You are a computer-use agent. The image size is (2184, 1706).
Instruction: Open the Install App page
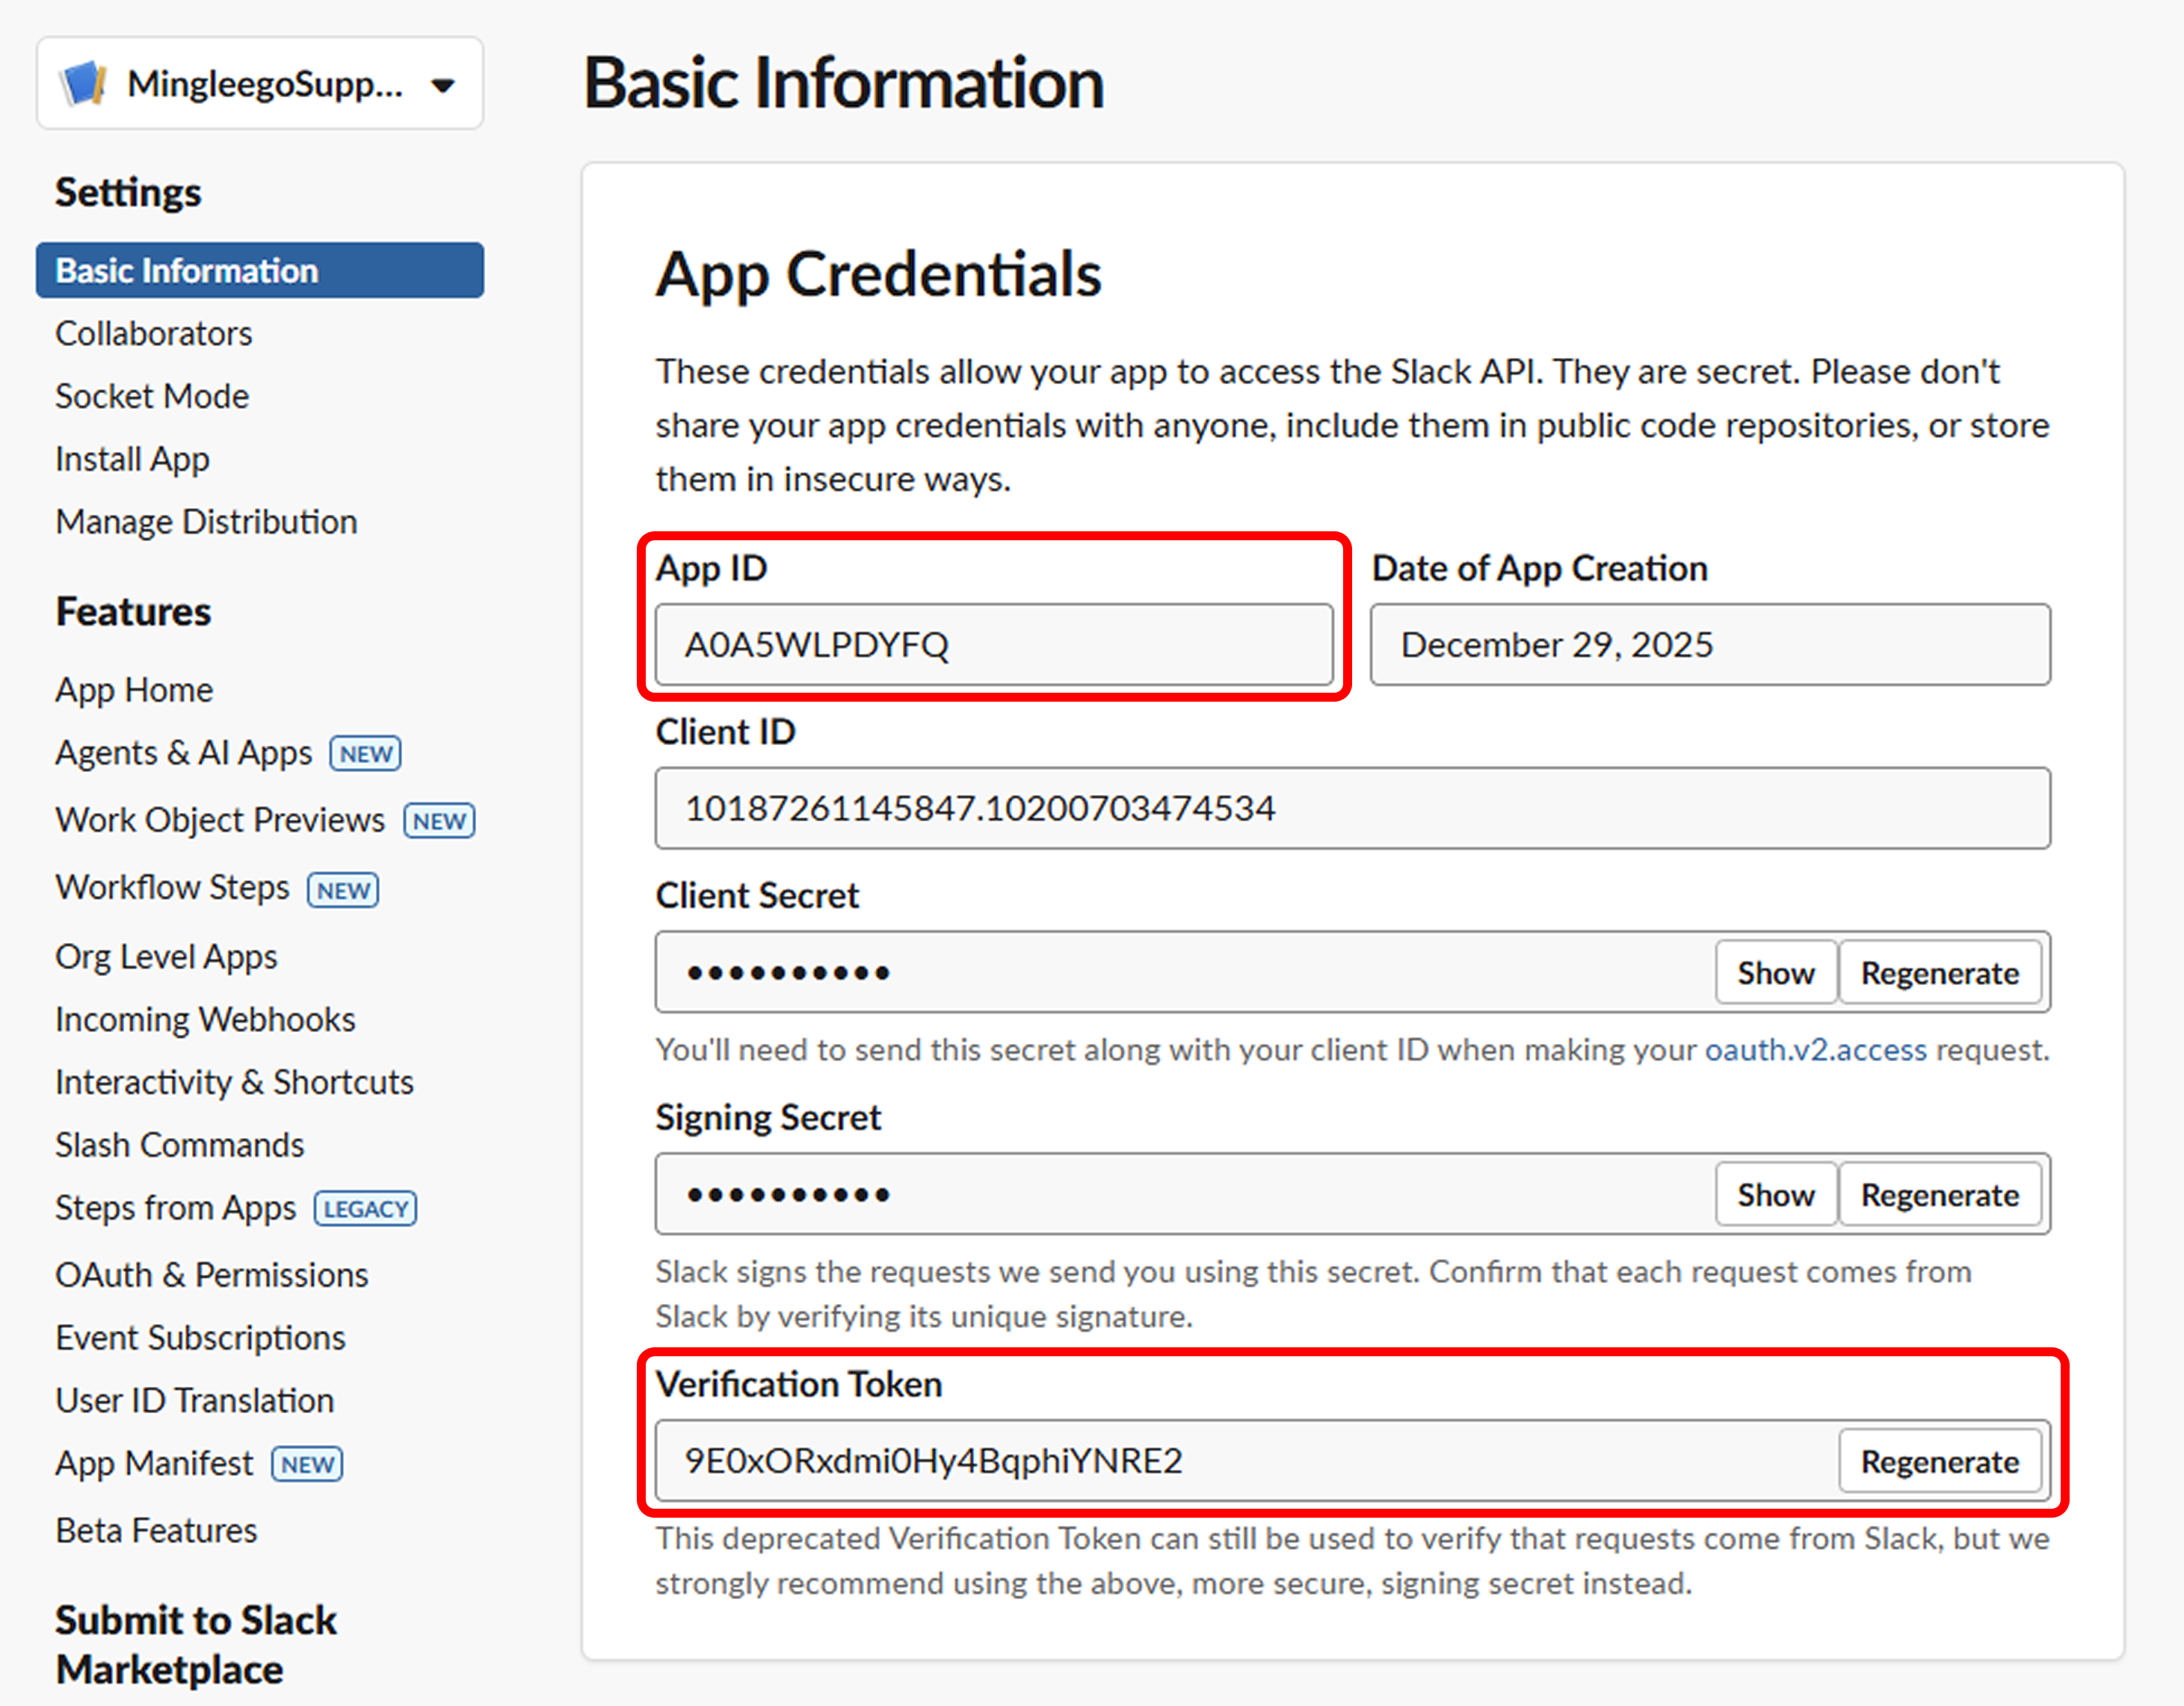132,459
